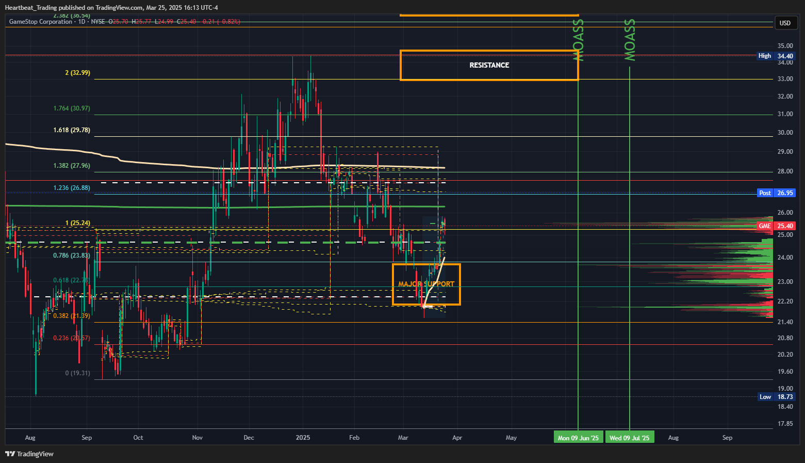Image resolution: width=805 pixels, height=463 pixels.
Task: Select the 1 (25.24) Fibonacci label
Action: pos(78,223)
